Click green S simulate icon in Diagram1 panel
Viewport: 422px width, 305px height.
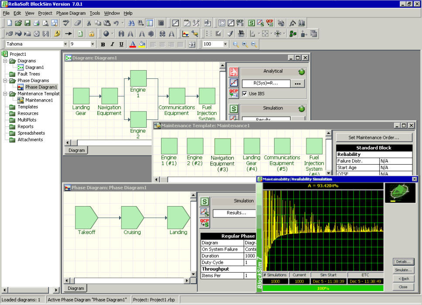233,108
